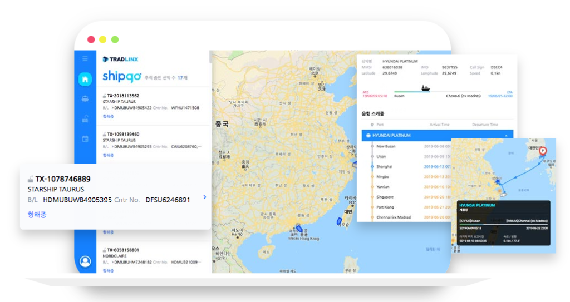Open the ship tracking icon in sidebar

85,99
